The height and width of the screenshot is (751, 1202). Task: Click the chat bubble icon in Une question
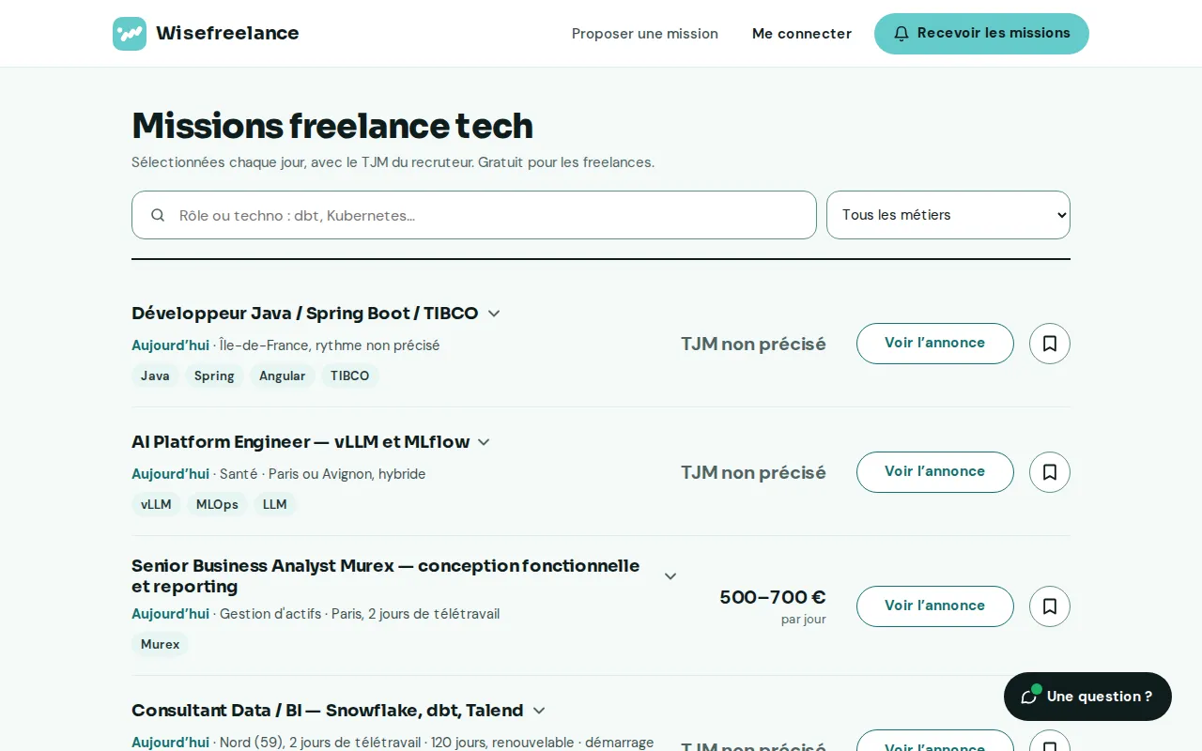pos(1029,697)
